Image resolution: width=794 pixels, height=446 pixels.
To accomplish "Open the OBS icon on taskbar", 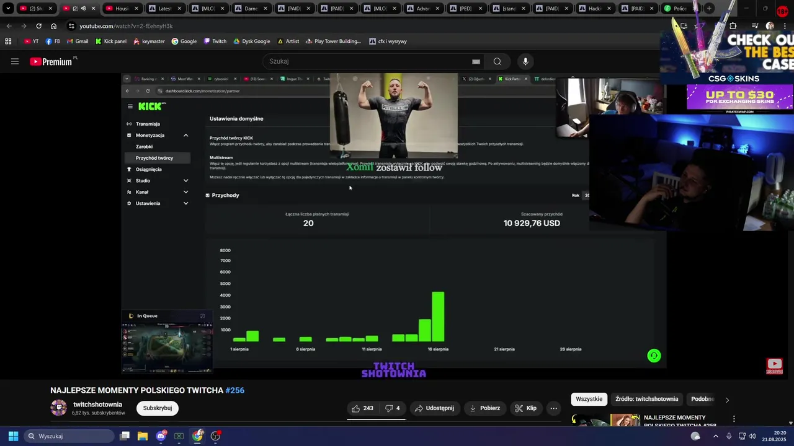I will [215, 436].
